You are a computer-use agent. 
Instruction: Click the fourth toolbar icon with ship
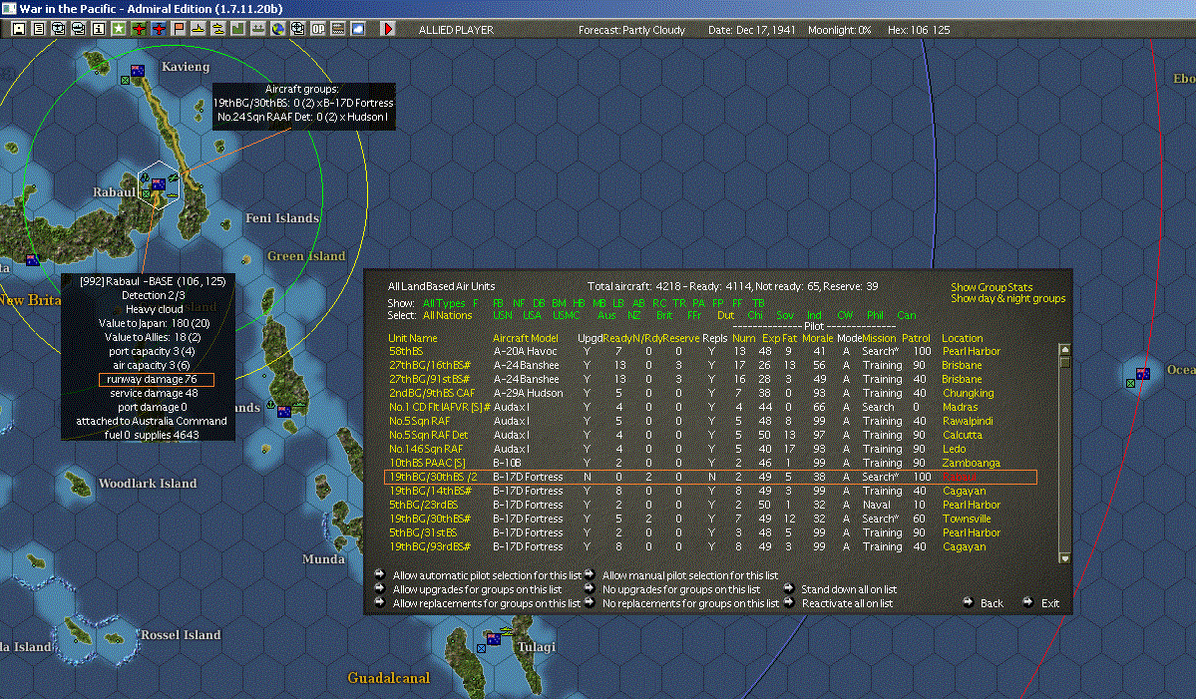(x=79, y=29)
